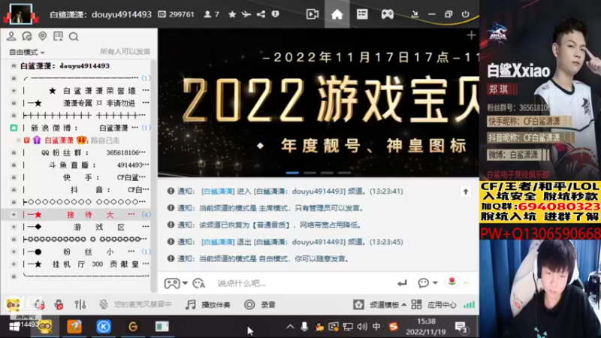The image size is (601, 338).
Task: Open the Windows Start button
Action: (14, 327)
